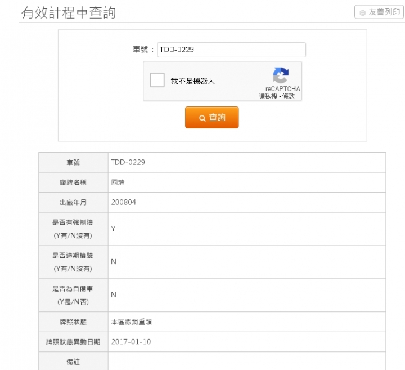Click the orange 查詢 button
This screenshot has width=405, height=370.
tap(212, 117)
